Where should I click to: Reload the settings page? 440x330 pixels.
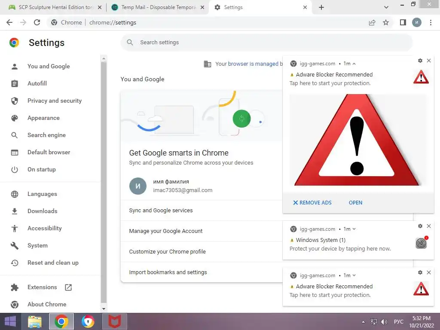point(37,22)
